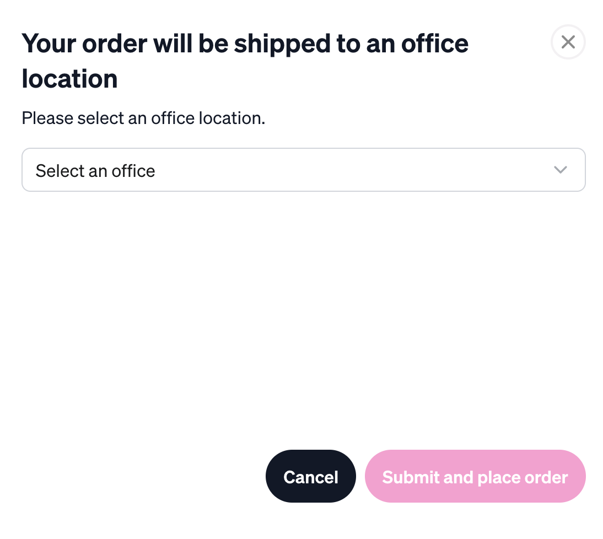Dismiss the office location modal using X
Viewport: 603px width, 539px height.
[568, 42]
